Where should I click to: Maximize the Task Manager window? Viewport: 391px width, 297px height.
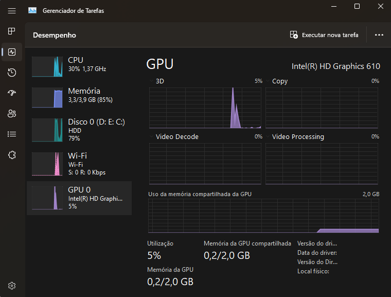[x=357, y=6]
